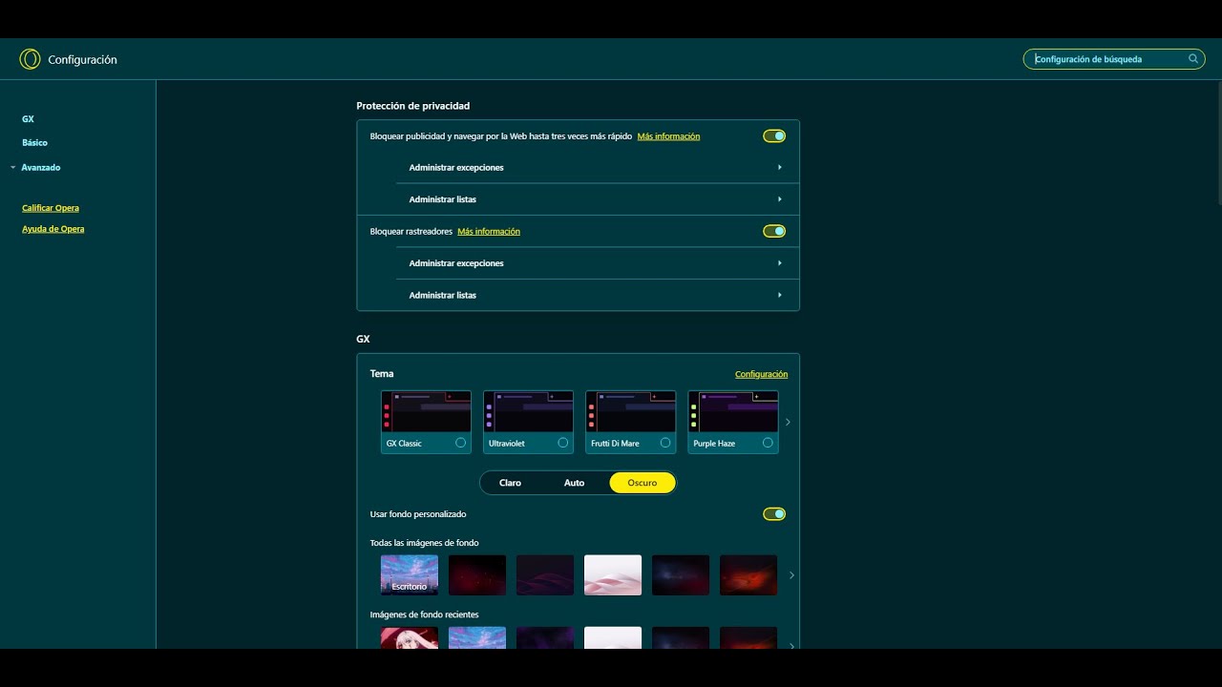Open the Básico section in the sidebar
Viewport: 1222px width, 687px height.
click(34, 142)
